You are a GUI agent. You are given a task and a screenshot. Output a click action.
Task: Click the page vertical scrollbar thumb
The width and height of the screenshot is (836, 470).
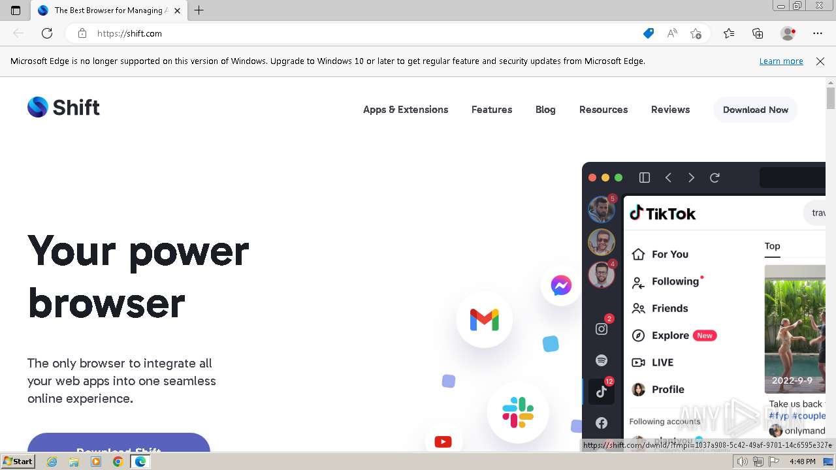click(x=831, y=98)
